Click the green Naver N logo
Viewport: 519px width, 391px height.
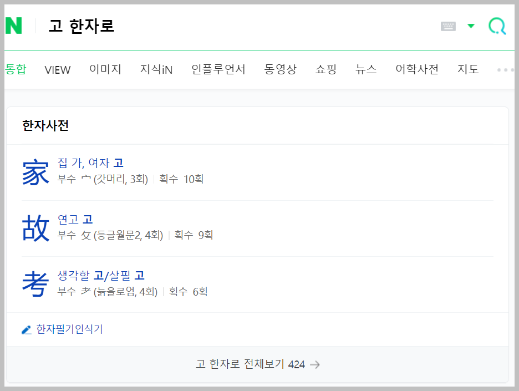13,26
